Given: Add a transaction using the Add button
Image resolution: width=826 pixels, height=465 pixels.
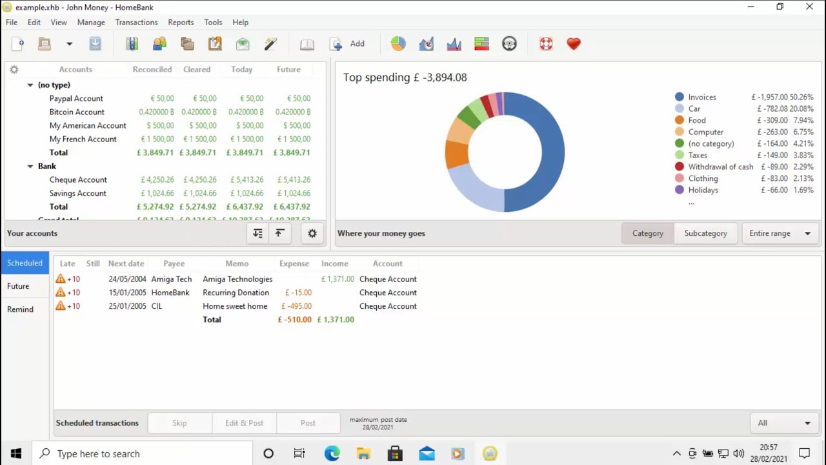Looking at the screenshot, I should point(347,44).
